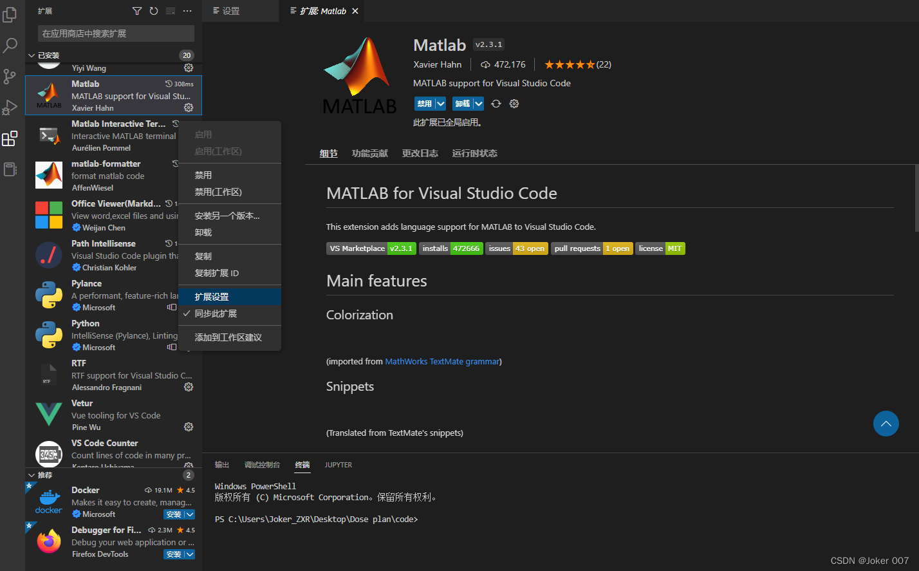The height and width of the screenshot is (571, 919).
Task: Click the sync icon on Matlab extension page
Action: 494,104
